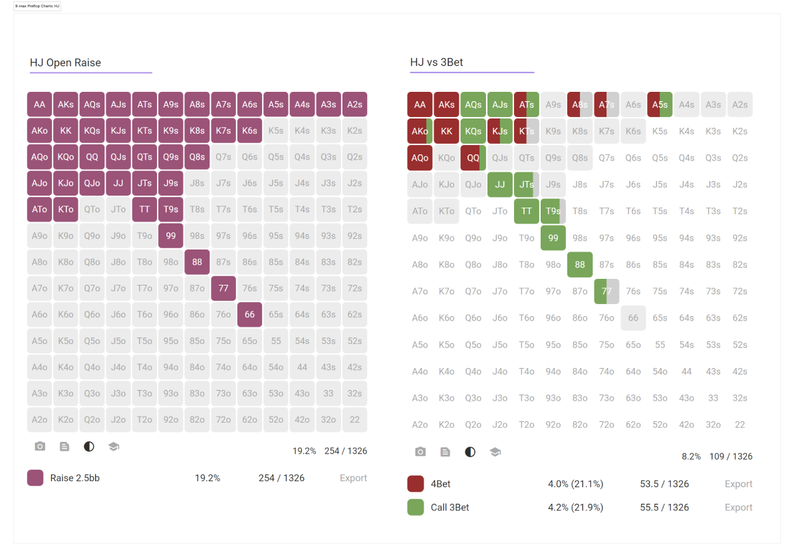
Task: Export the Call 3Bet range
Action: [738, 507]
